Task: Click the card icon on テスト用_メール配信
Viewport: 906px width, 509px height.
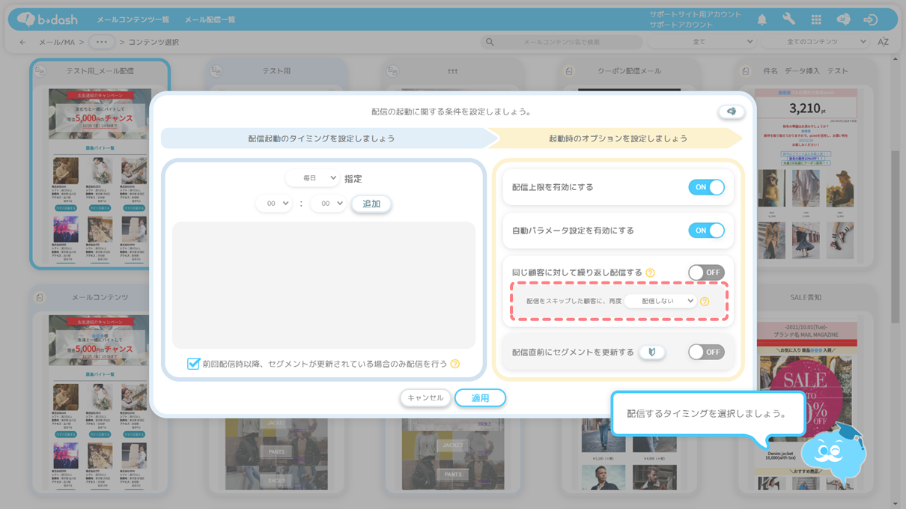Action: click(40, 70)
